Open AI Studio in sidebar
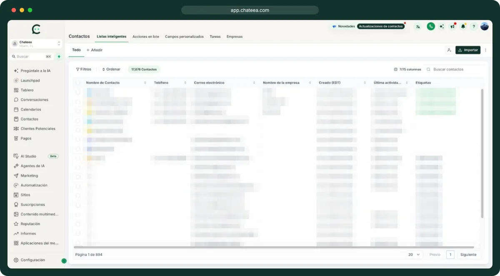 point(25,156)
